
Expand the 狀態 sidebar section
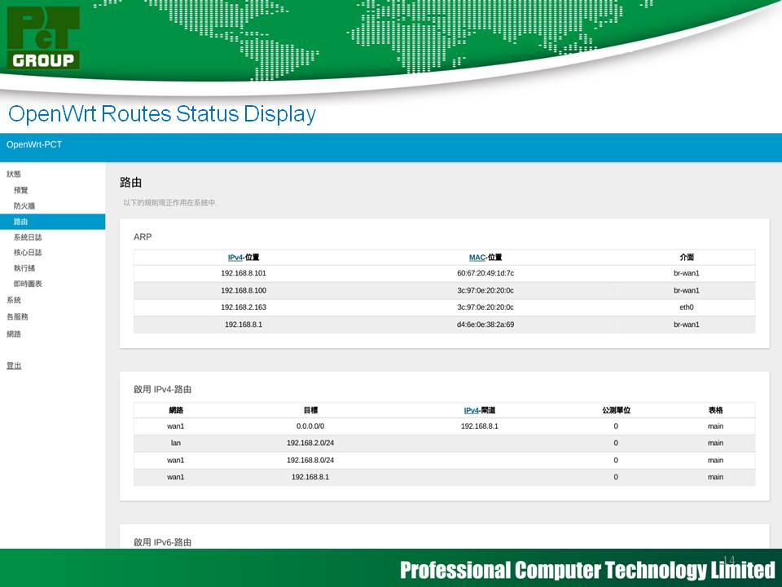point(14,174)
